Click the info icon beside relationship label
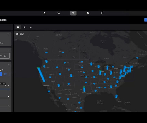The image size is (147, 123). click(2, 70)
